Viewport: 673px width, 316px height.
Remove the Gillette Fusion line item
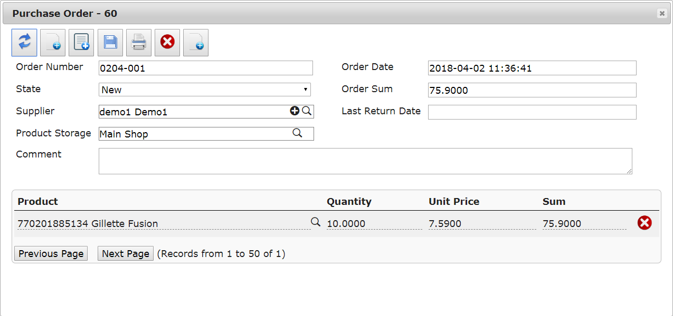point(644,223)
